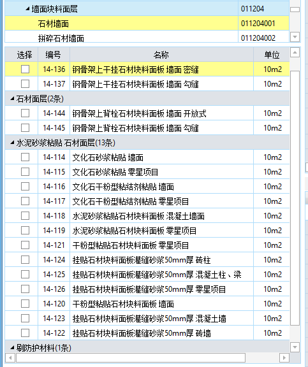Image resolution: width=308 pixels, height=367 pixels.
Task: Tick the checkbox for row 14-117
Action: pos(25,201)
